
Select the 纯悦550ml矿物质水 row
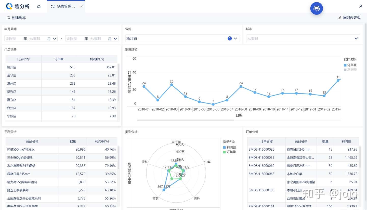point(61,149)
